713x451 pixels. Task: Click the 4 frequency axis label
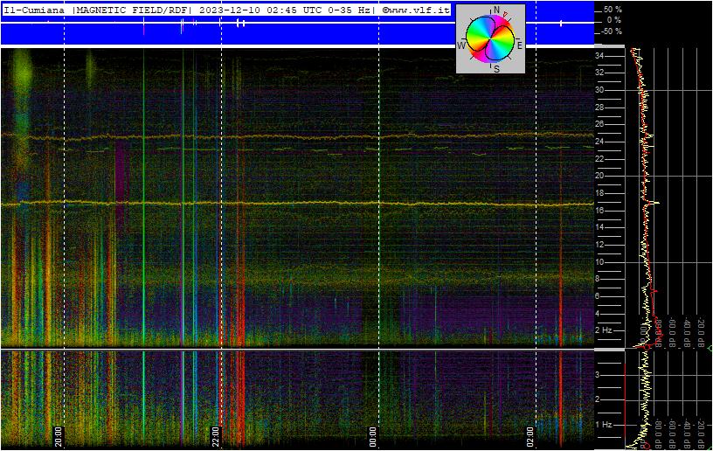(598, 313)
